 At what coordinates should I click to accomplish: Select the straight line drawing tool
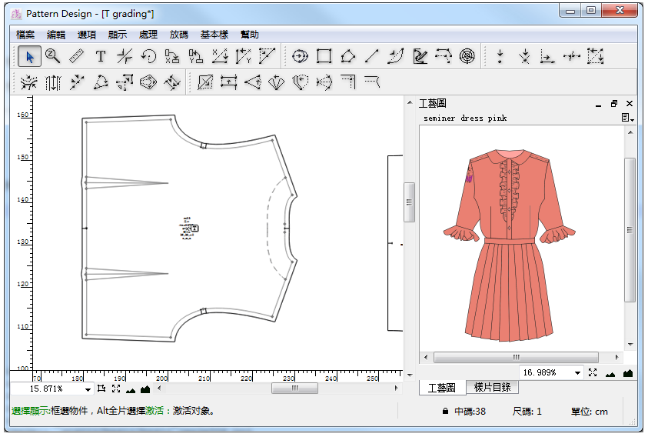click(372, 56)
